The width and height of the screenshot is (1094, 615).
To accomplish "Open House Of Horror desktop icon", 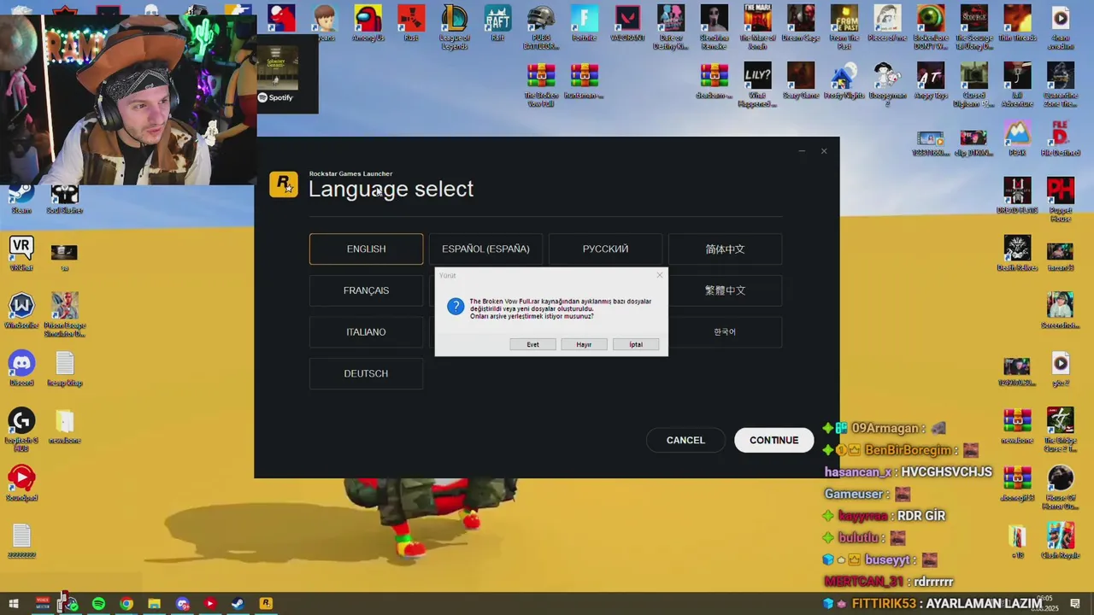I will [x=1061, y=488].
